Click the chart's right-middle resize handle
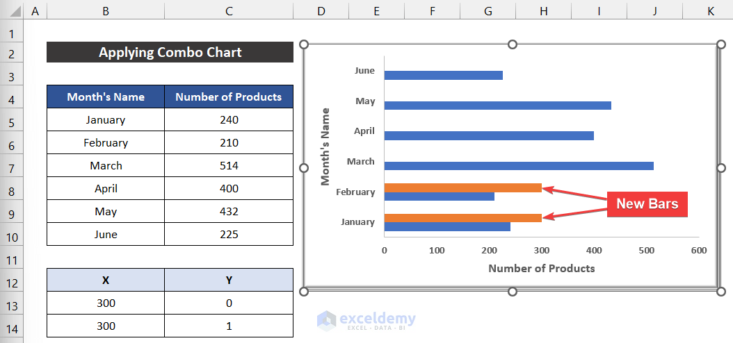This screenshot has height=343, width=733. click(720, 168)
